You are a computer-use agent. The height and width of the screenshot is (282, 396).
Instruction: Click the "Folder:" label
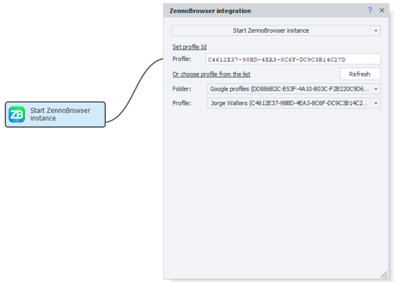click(182, 89)
